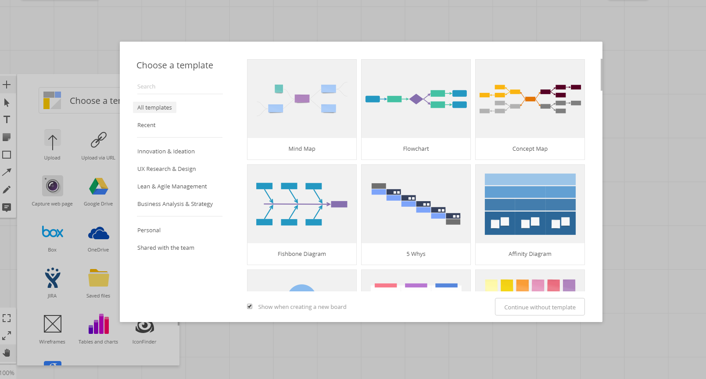The height and width of the screenshot is (379, 706).
Task: Pick the Pen drawing tool
Action: 7,190
